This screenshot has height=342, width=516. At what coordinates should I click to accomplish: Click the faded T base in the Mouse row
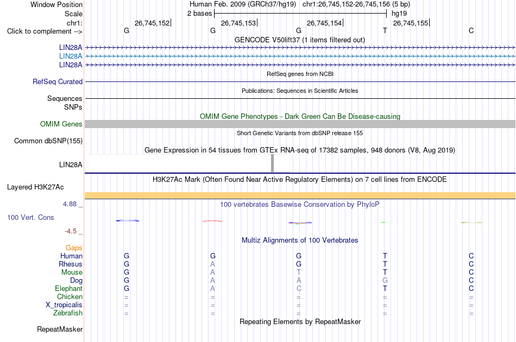coord(299,273)
